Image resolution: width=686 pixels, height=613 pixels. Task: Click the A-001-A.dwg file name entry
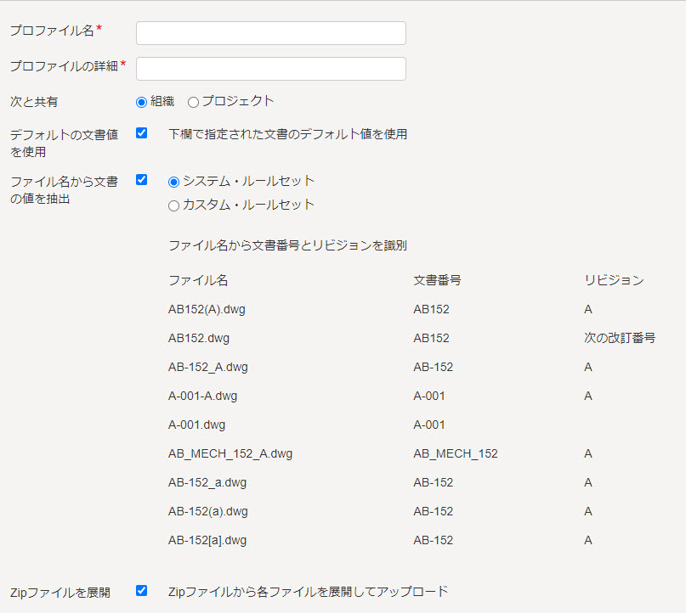(x=202, y=396)
